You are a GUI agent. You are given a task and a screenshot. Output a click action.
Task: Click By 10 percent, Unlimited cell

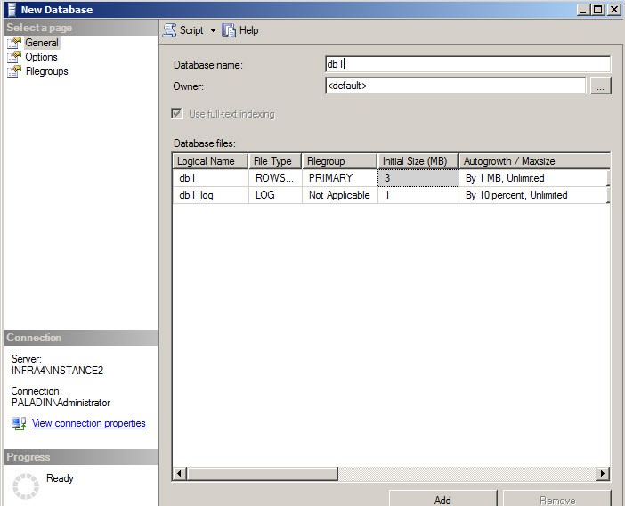click(x=533, y=195)
